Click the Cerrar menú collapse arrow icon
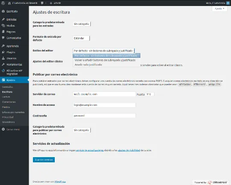231x185 pixels. (3, 129)
